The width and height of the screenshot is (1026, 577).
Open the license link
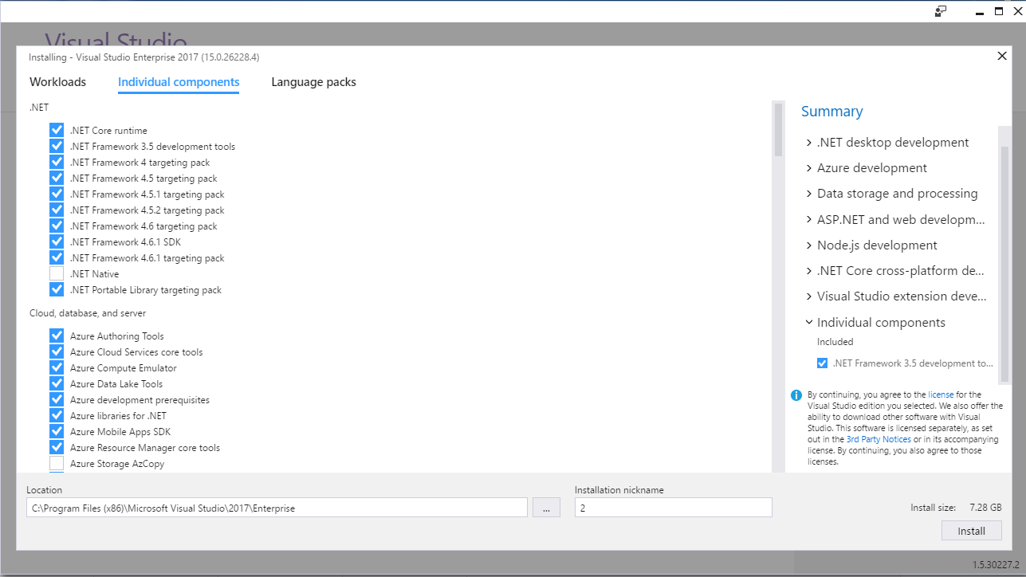(941, 394)
